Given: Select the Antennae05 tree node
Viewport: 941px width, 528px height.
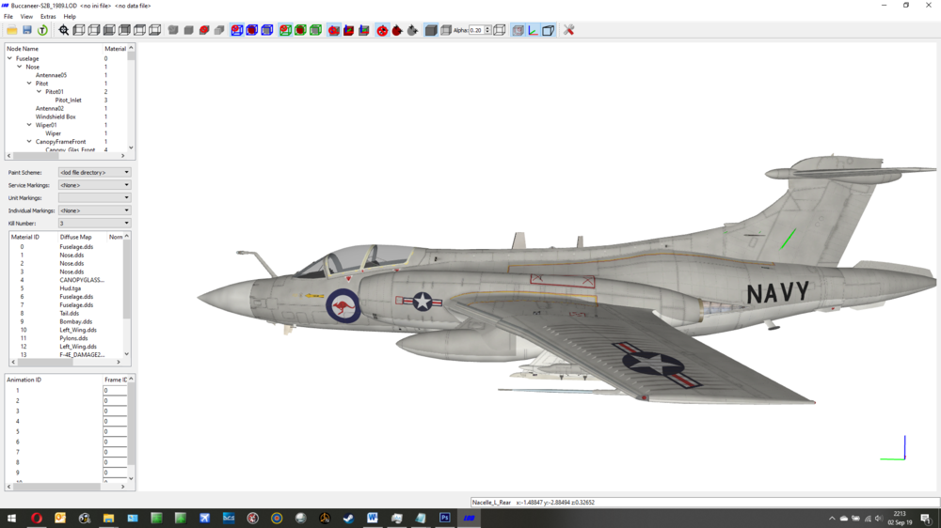Looking at the screenshot, I should pyautogui.click(x=51, y=75).
